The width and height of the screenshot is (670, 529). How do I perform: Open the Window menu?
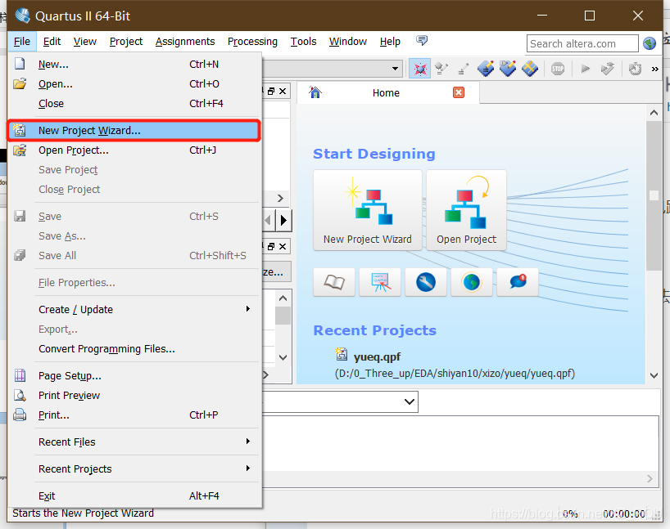[x=348, y=42]
